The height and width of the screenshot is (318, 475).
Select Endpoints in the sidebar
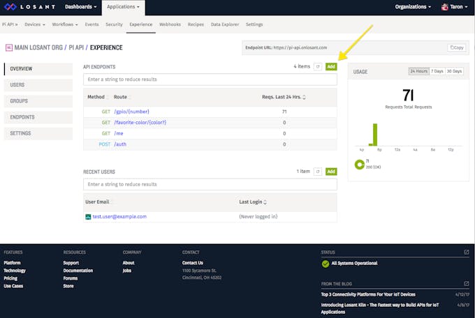coord(38,117)
